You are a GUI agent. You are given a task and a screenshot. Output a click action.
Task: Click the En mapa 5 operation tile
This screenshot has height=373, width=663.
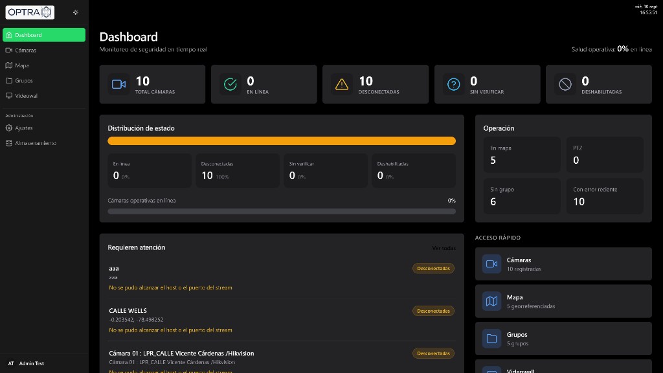tap(522, 154)
